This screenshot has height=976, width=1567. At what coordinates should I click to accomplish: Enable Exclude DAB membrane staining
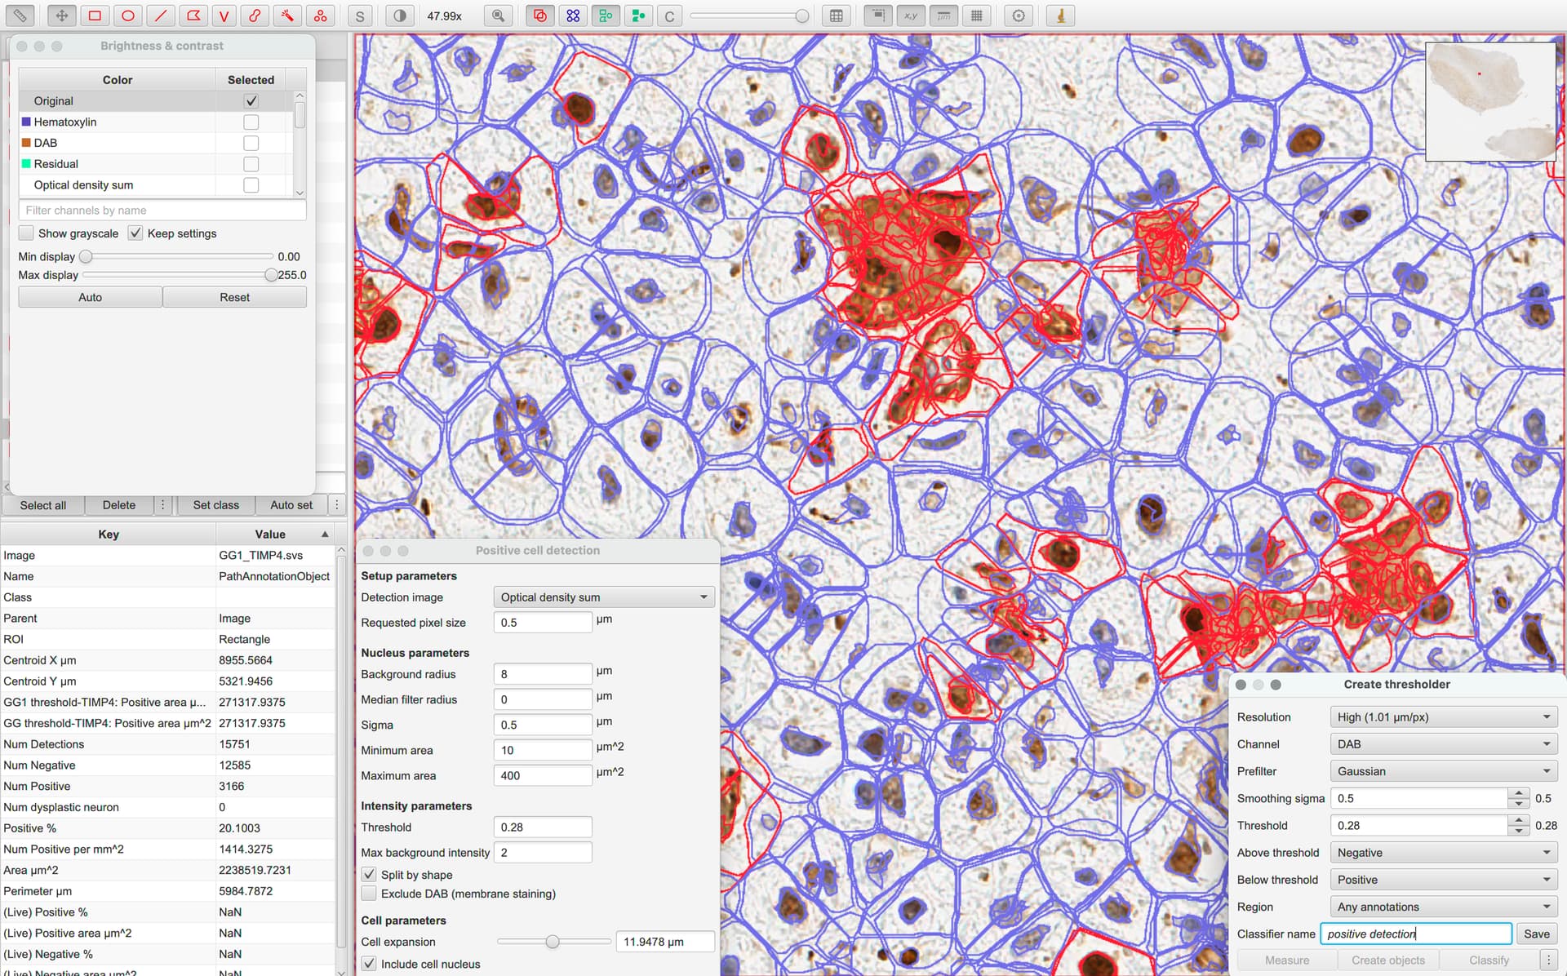click(369, 893)
